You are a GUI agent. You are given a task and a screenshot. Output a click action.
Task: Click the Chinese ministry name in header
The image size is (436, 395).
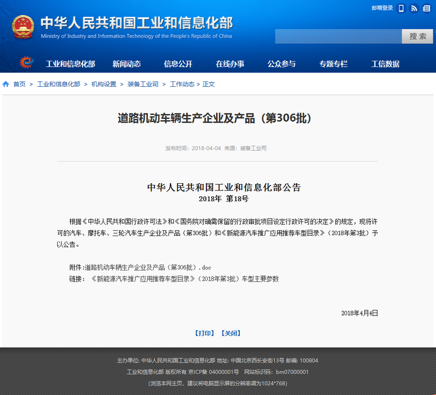(137, 23)
